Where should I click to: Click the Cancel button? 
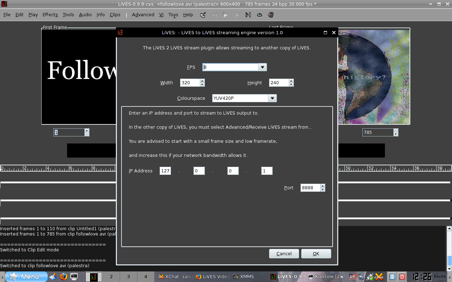[x=284, y=254]
